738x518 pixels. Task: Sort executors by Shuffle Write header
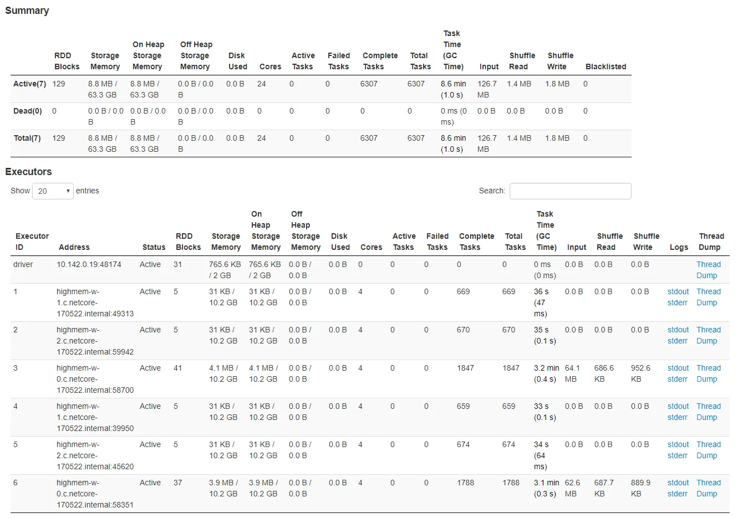(647, 242)
